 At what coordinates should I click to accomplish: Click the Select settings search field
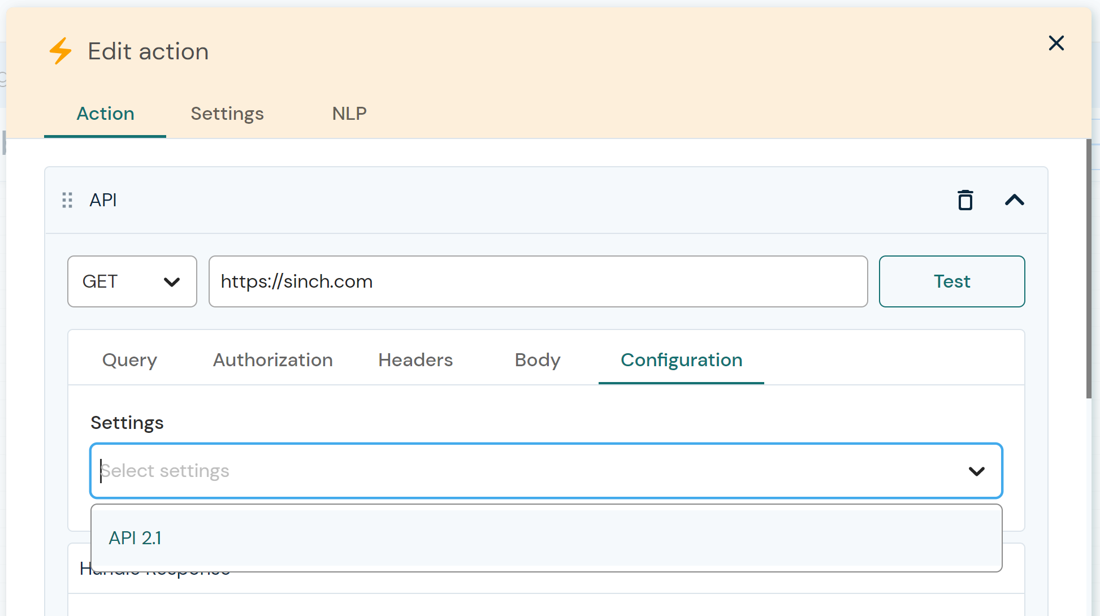(509, 471)
